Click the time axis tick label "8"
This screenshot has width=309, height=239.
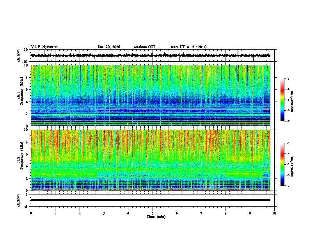(x=226, y=213)
